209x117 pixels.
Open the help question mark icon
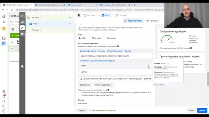click(x=4, y=106)
